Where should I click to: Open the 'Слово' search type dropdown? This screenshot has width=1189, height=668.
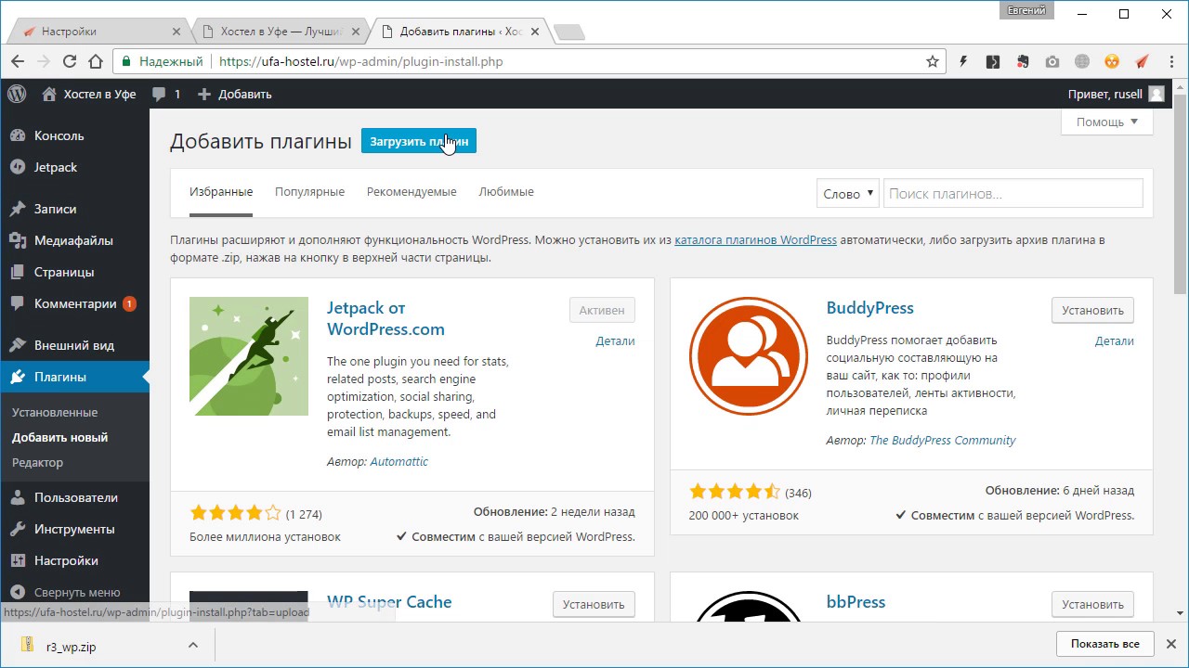click(x=847, y=193)
